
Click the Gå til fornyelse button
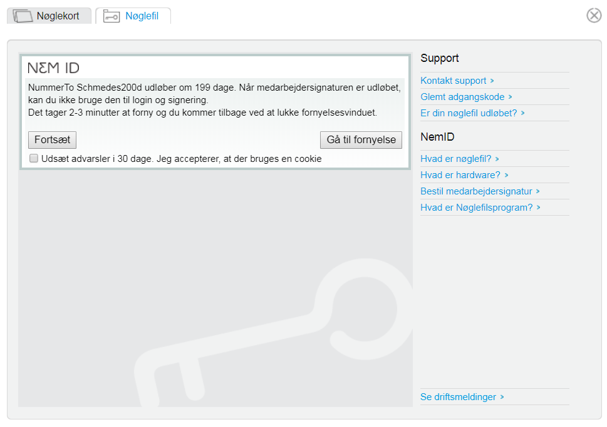[361, 140]
